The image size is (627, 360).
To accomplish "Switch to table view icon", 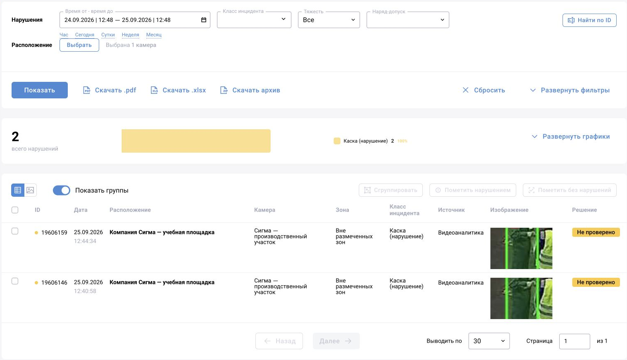I will coord(18,190).
